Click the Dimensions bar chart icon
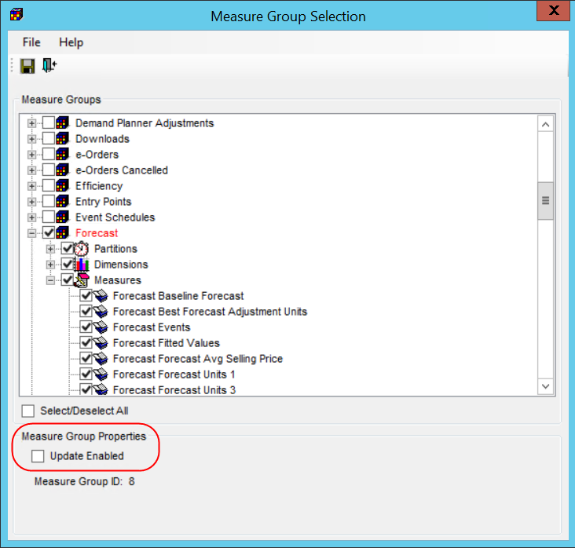 click(x=82, y=265)
